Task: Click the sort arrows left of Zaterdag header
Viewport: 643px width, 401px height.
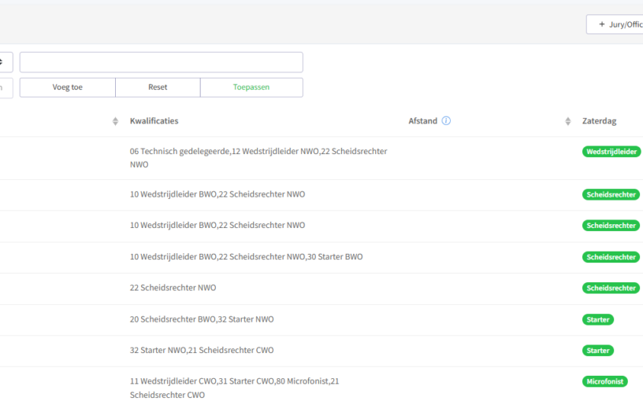Action: (x=568, y=121)
